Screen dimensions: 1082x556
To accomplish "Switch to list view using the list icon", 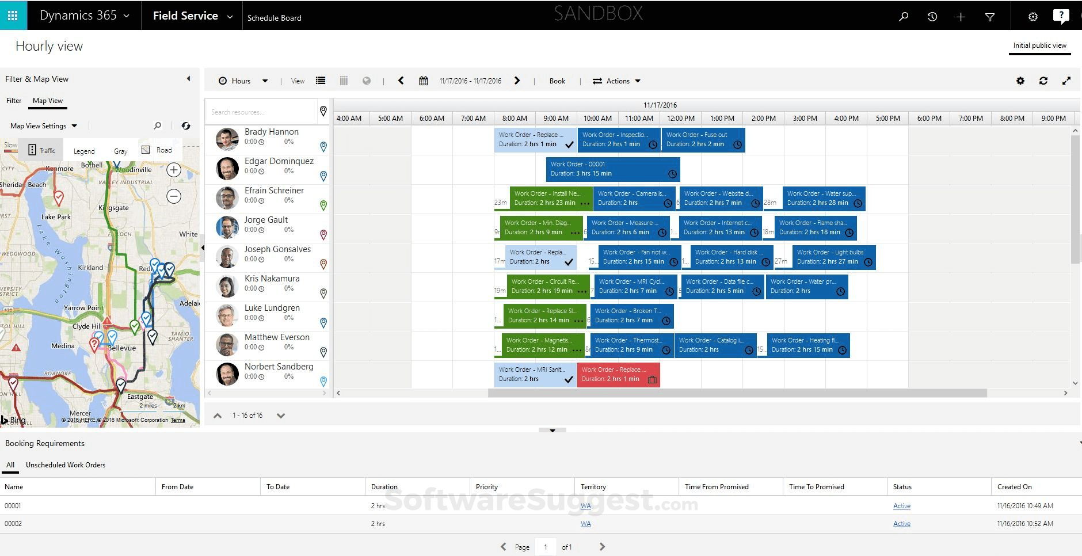I will [x=321, y=81].
